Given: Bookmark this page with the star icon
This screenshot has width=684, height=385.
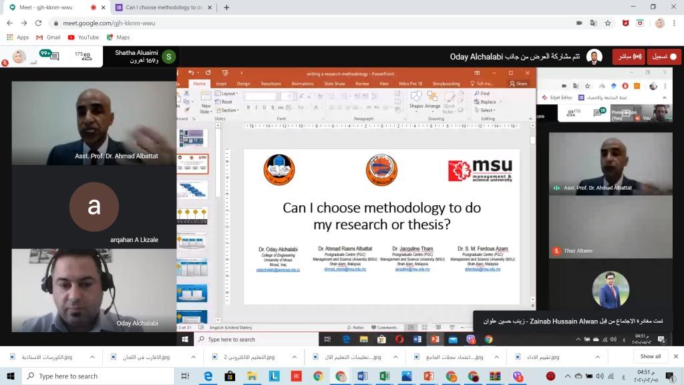Looking at the screenshot, I should point(608,23).
